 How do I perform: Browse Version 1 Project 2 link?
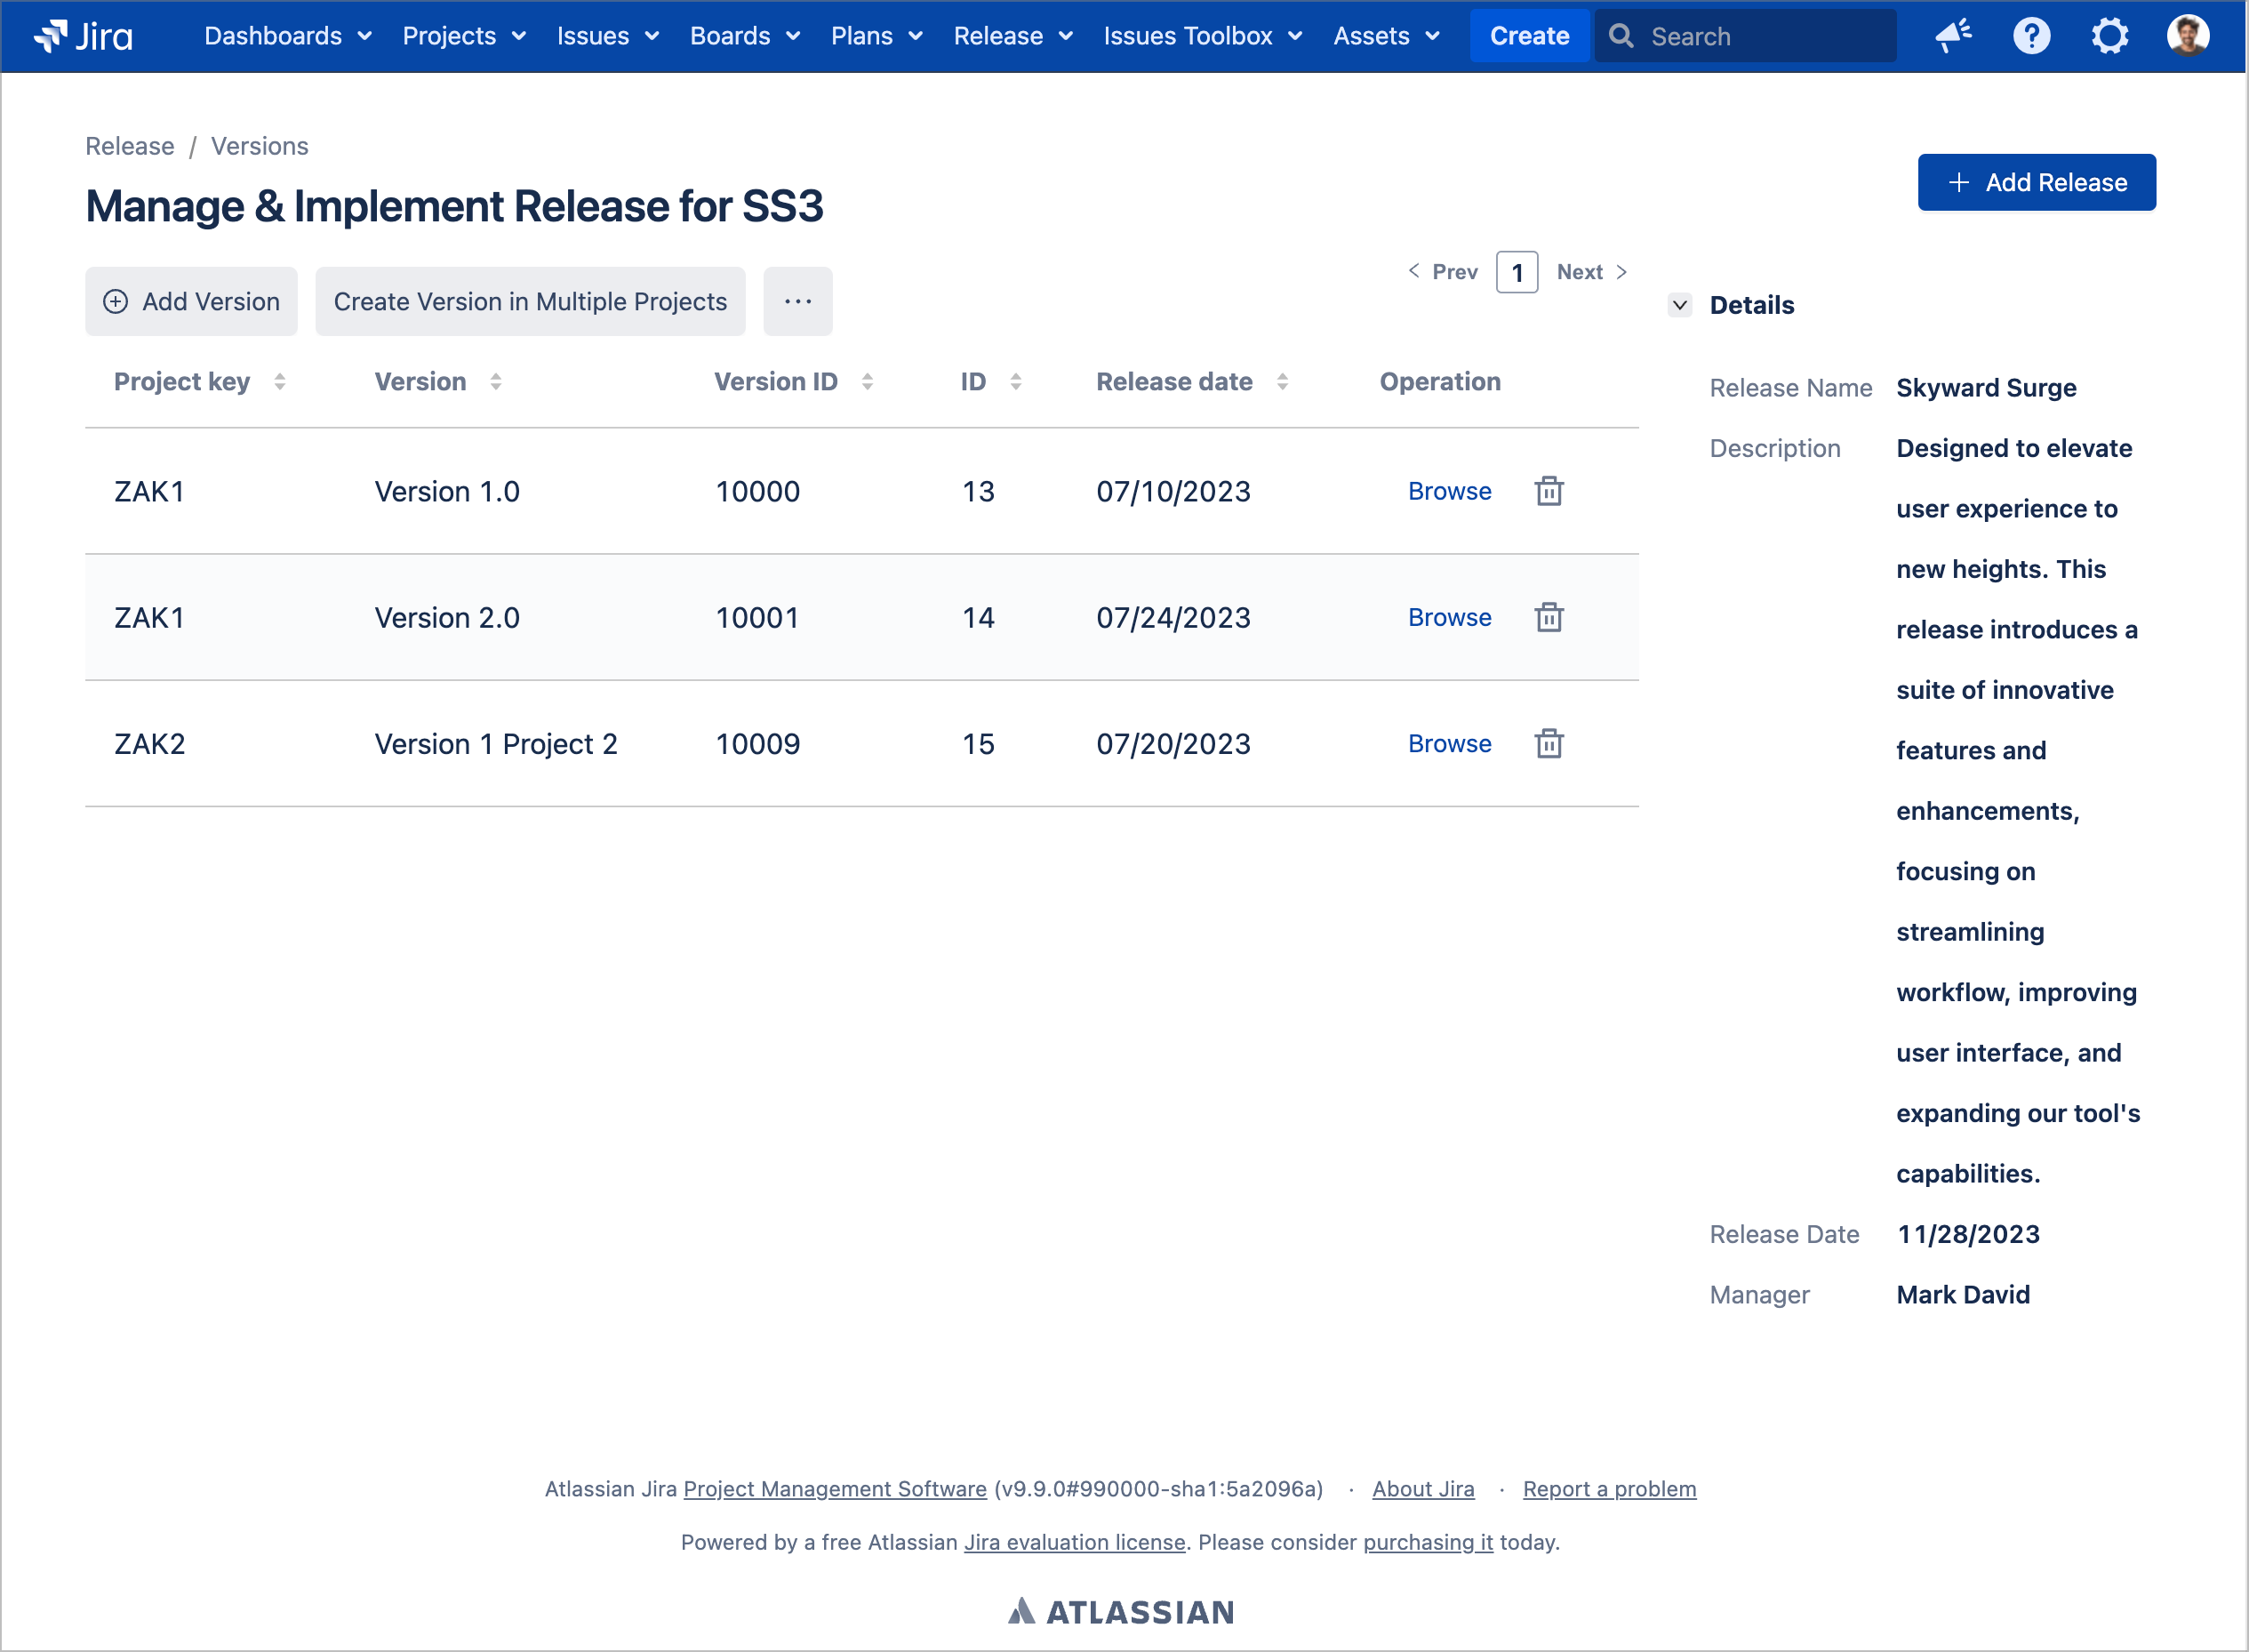click(1449, 743)
